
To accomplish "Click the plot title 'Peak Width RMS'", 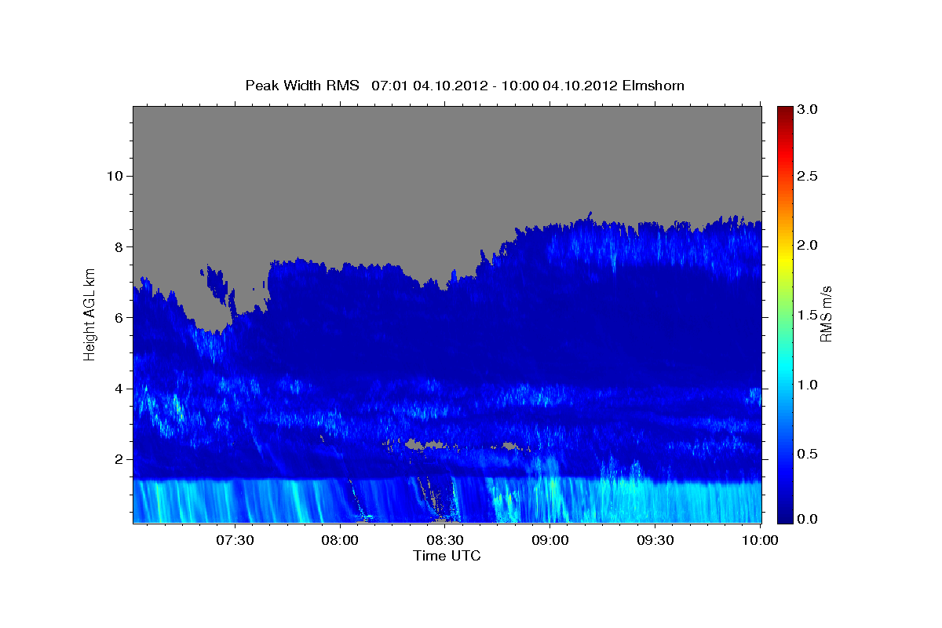I will [x=302, y=85].
